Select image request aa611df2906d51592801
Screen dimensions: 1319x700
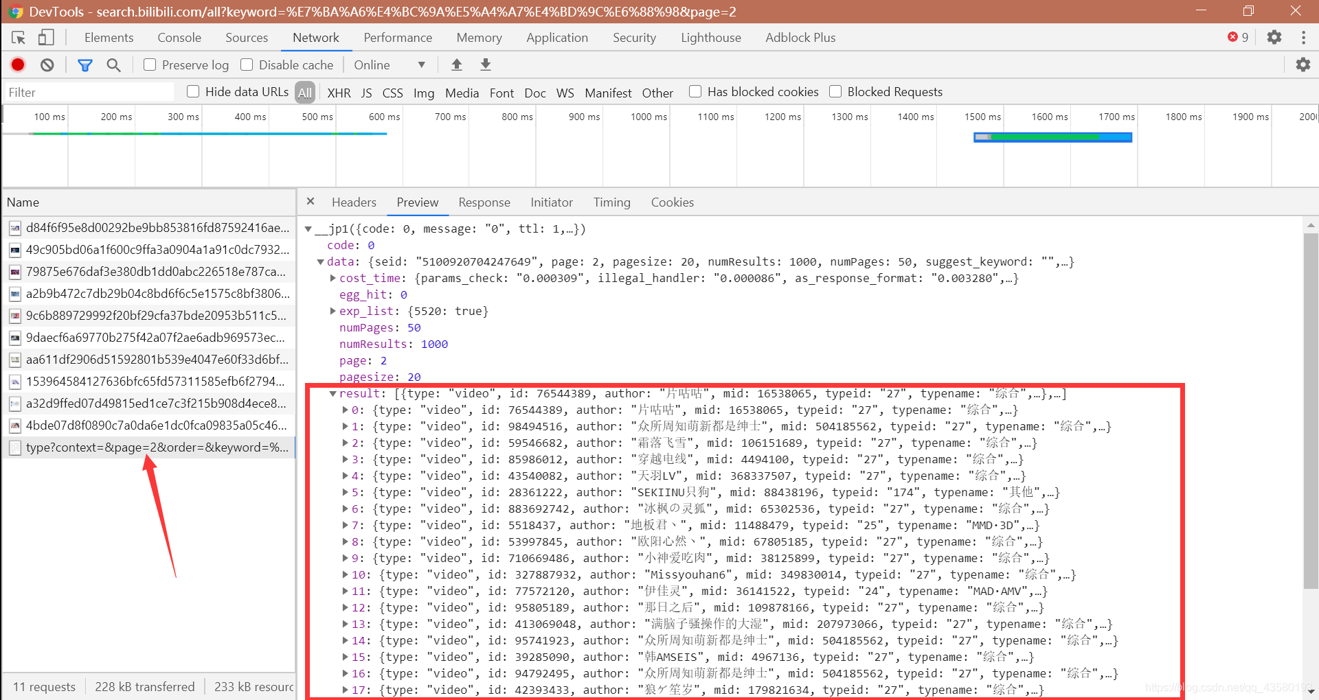[x=148, y=360]
